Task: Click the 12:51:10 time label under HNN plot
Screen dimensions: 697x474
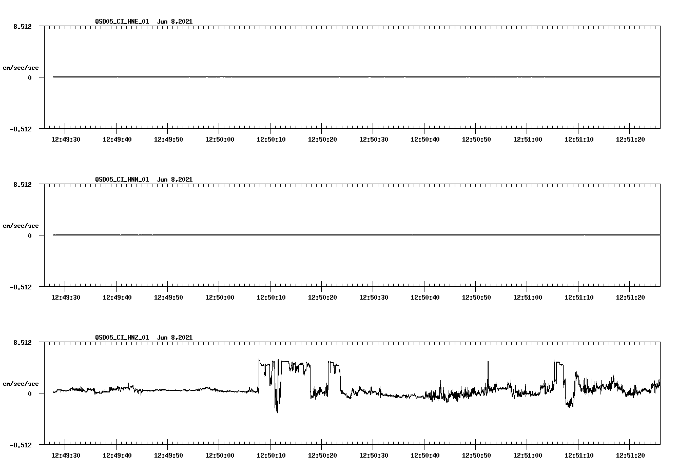Action: click(579, 297)
